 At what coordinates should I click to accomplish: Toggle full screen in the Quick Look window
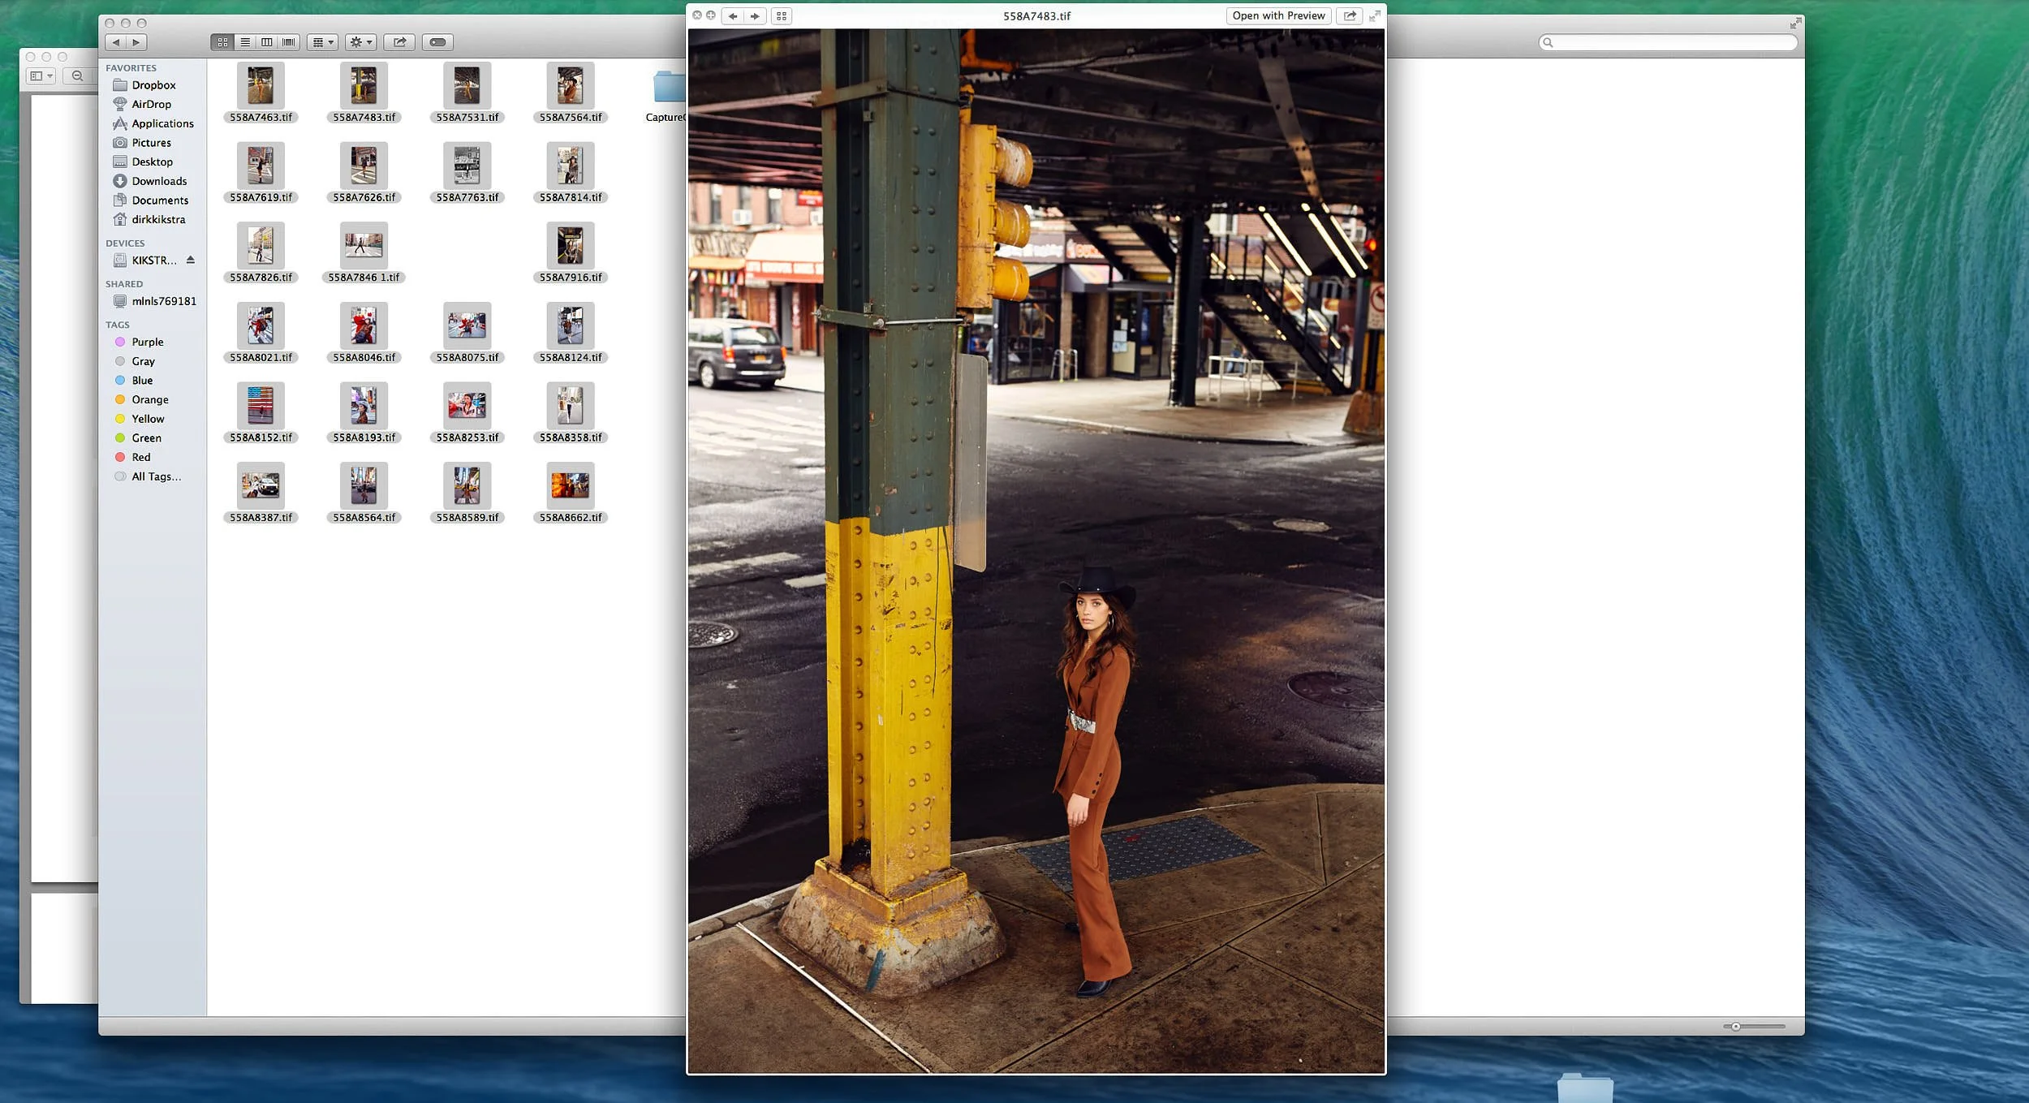click(1376, 15)
